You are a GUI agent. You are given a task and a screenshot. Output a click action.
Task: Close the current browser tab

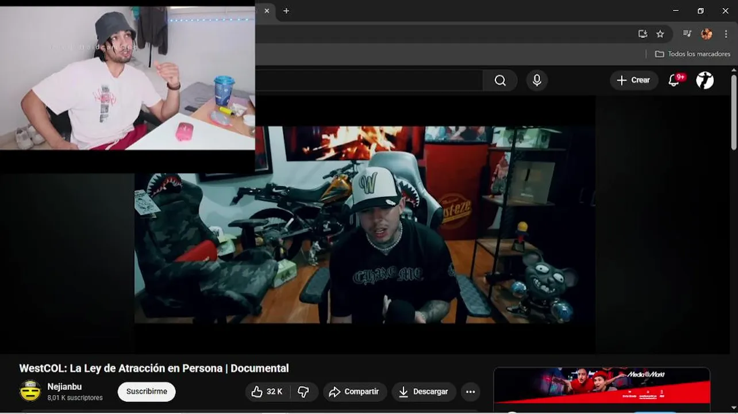267,11
